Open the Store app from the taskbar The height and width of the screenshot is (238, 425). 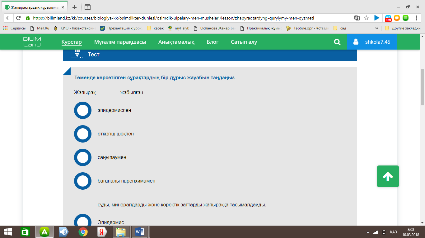[x=25, y=231]
